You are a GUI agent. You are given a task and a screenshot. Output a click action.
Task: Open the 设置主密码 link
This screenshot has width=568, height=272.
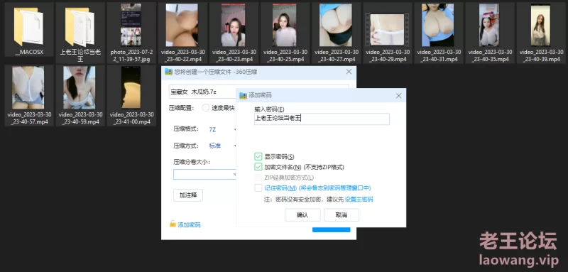point(359,199)
